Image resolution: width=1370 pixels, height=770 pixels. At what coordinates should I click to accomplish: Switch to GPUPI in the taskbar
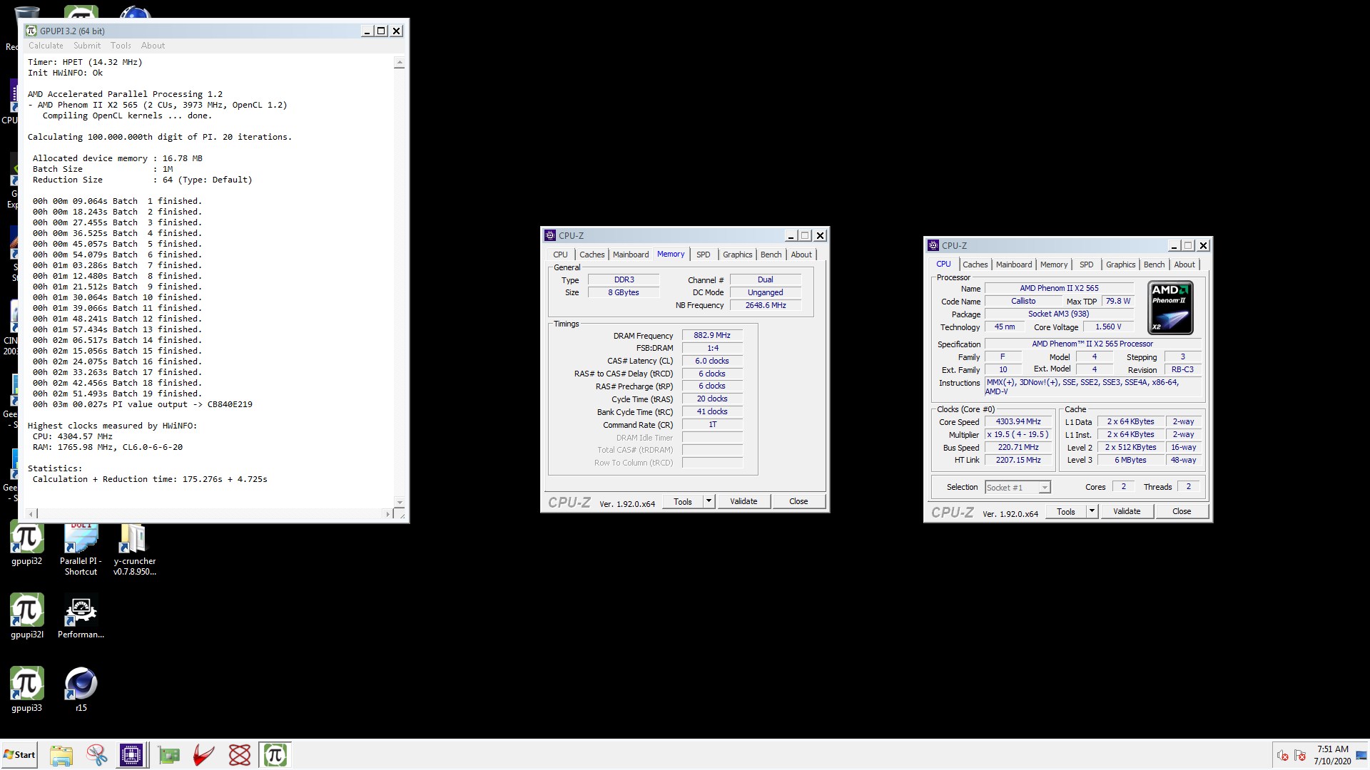[x=275, y=755]
